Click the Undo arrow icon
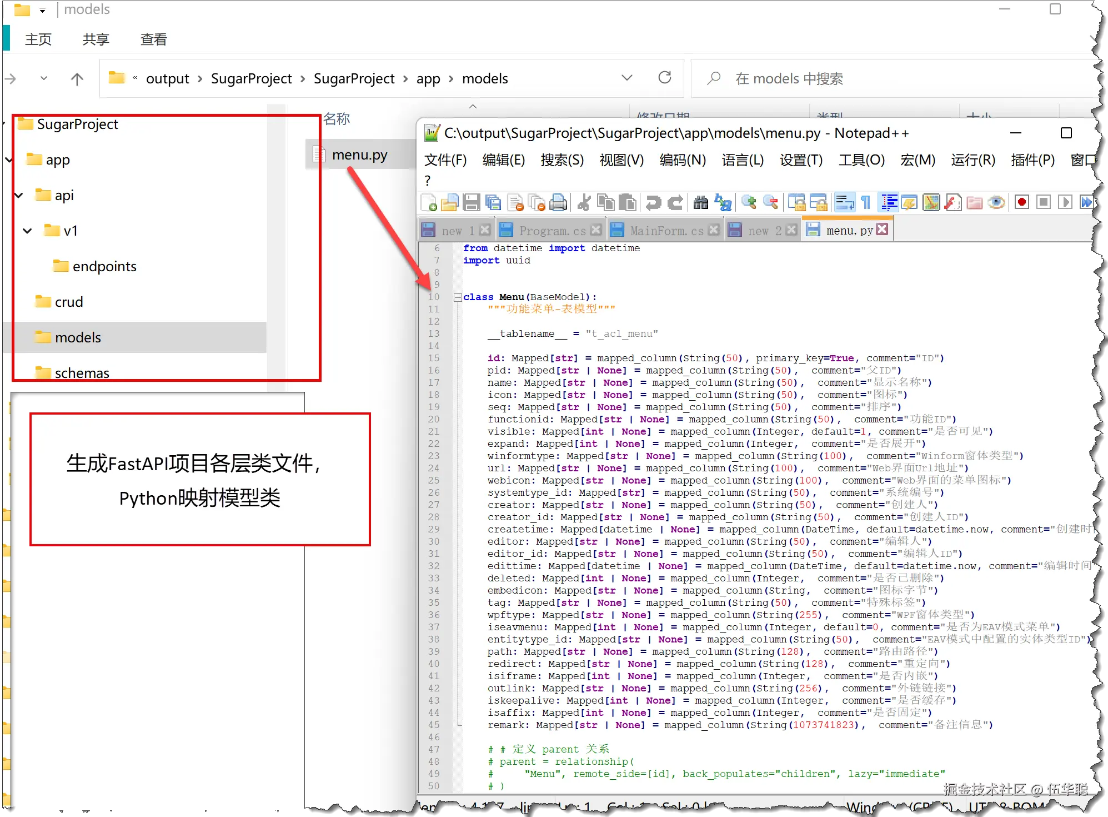Screen dimensions: 1108x817 [653, 203]
